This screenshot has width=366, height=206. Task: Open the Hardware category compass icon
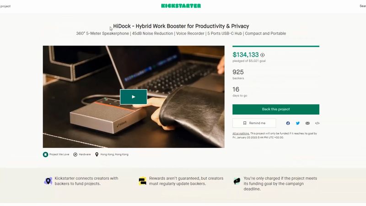pos(75,154)
